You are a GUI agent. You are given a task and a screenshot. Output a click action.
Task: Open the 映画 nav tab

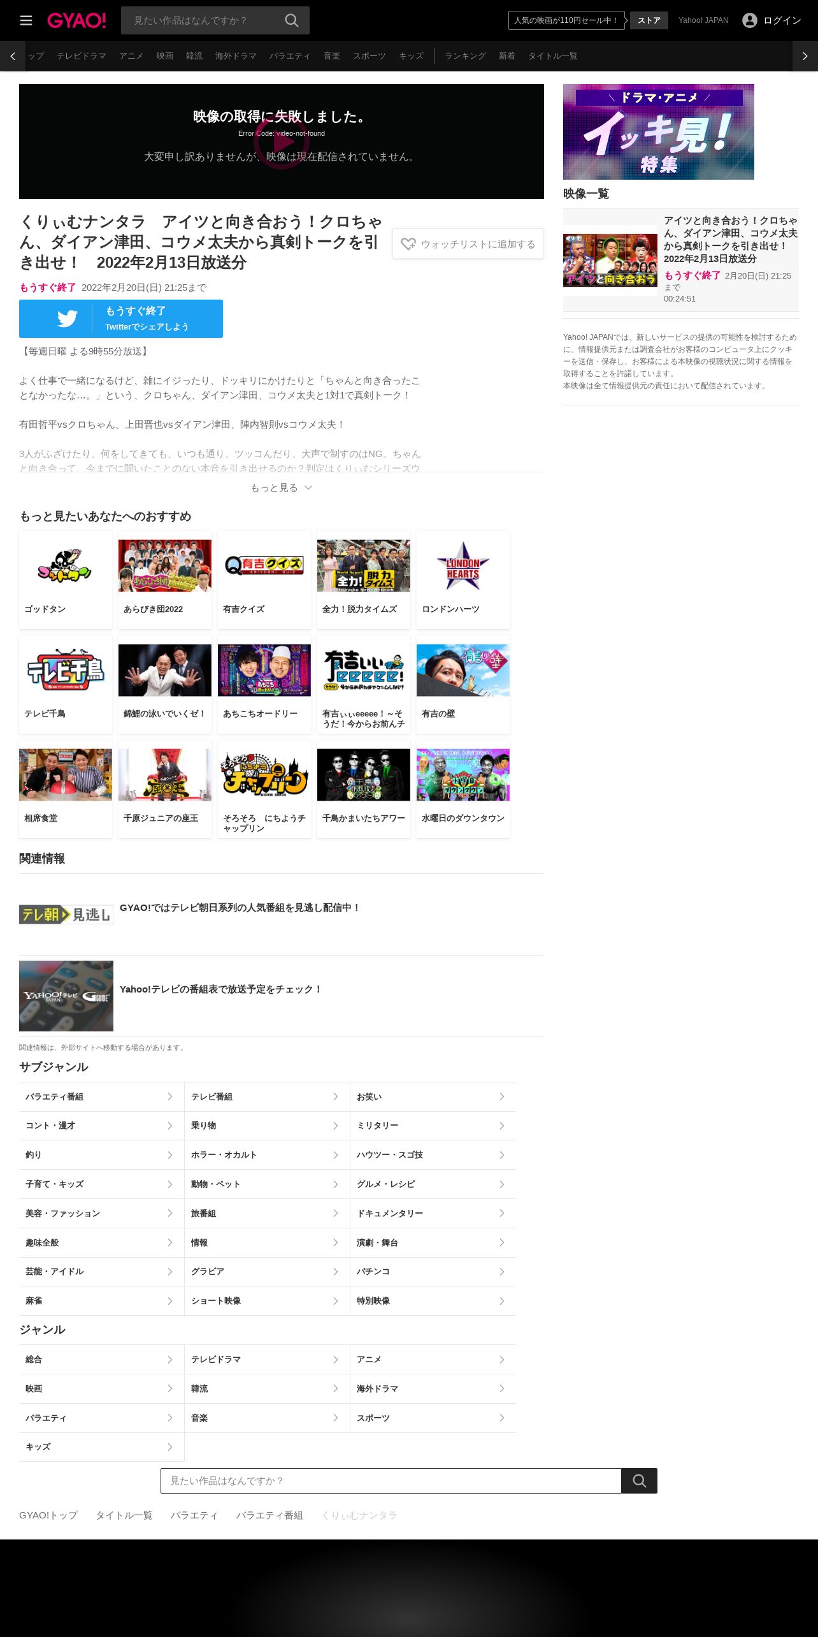[165, 56]
